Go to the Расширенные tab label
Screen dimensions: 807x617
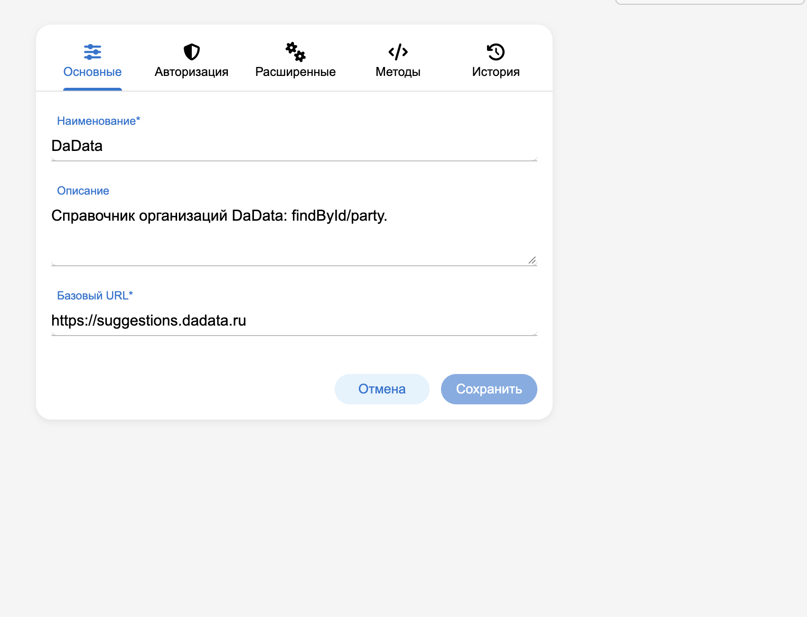pos(295,72)
